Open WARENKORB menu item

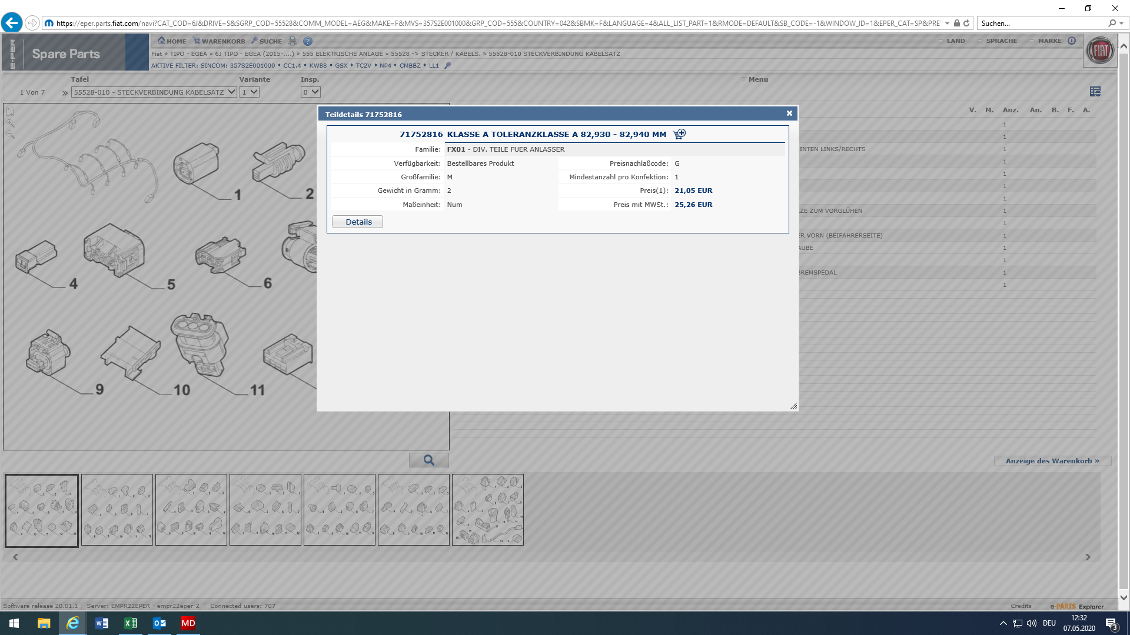(219, 41)
